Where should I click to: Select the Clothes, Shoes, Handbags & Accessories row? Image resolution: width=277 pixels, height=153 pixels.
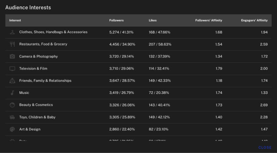point(53,32)
